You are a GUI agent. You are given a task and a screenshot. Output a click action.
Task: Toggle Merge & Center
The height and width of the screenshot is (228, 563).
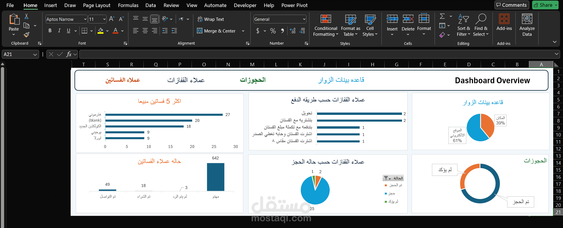(x=216, y=31)
